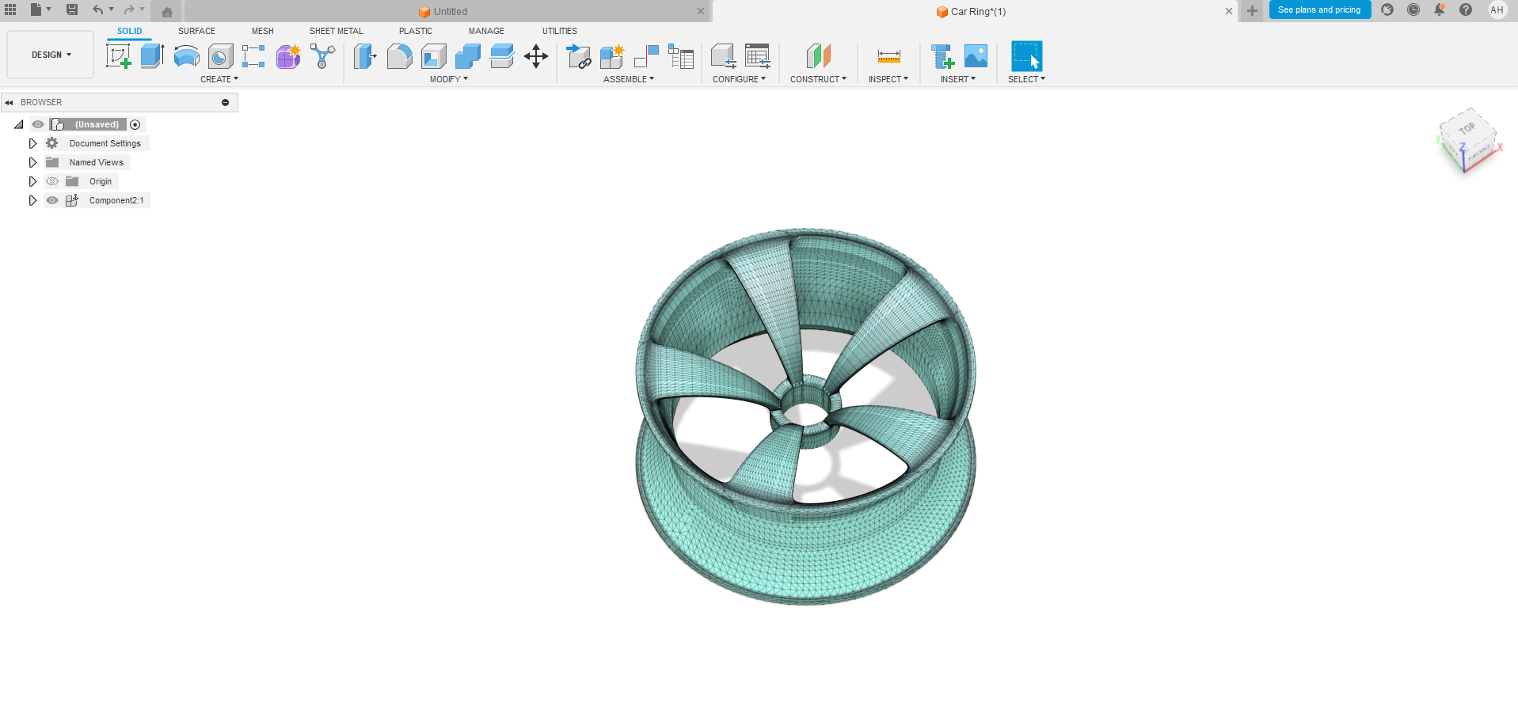Toggle visibility of Component2:1

[x=52, y=200]
